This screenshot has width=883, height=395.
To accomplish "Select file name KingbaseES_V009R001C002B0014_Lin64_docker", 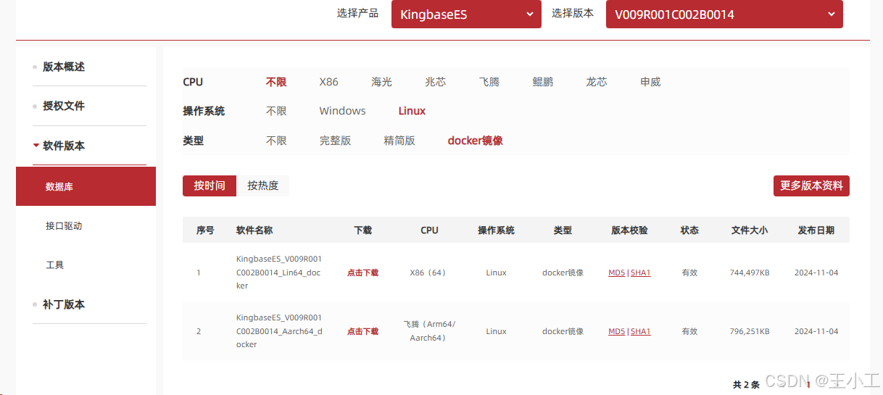I will [279, 273].
